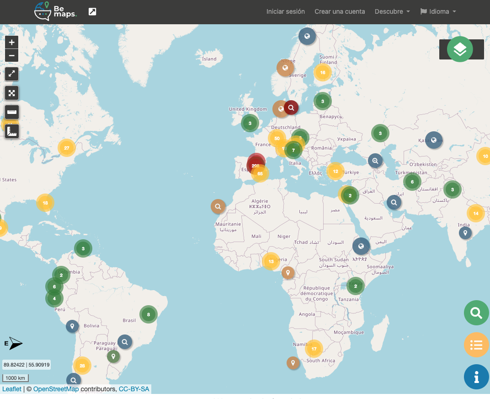Expand the Descubre dropdown menu
This screenshot has height=399, width=490.
tap(392, 11)
